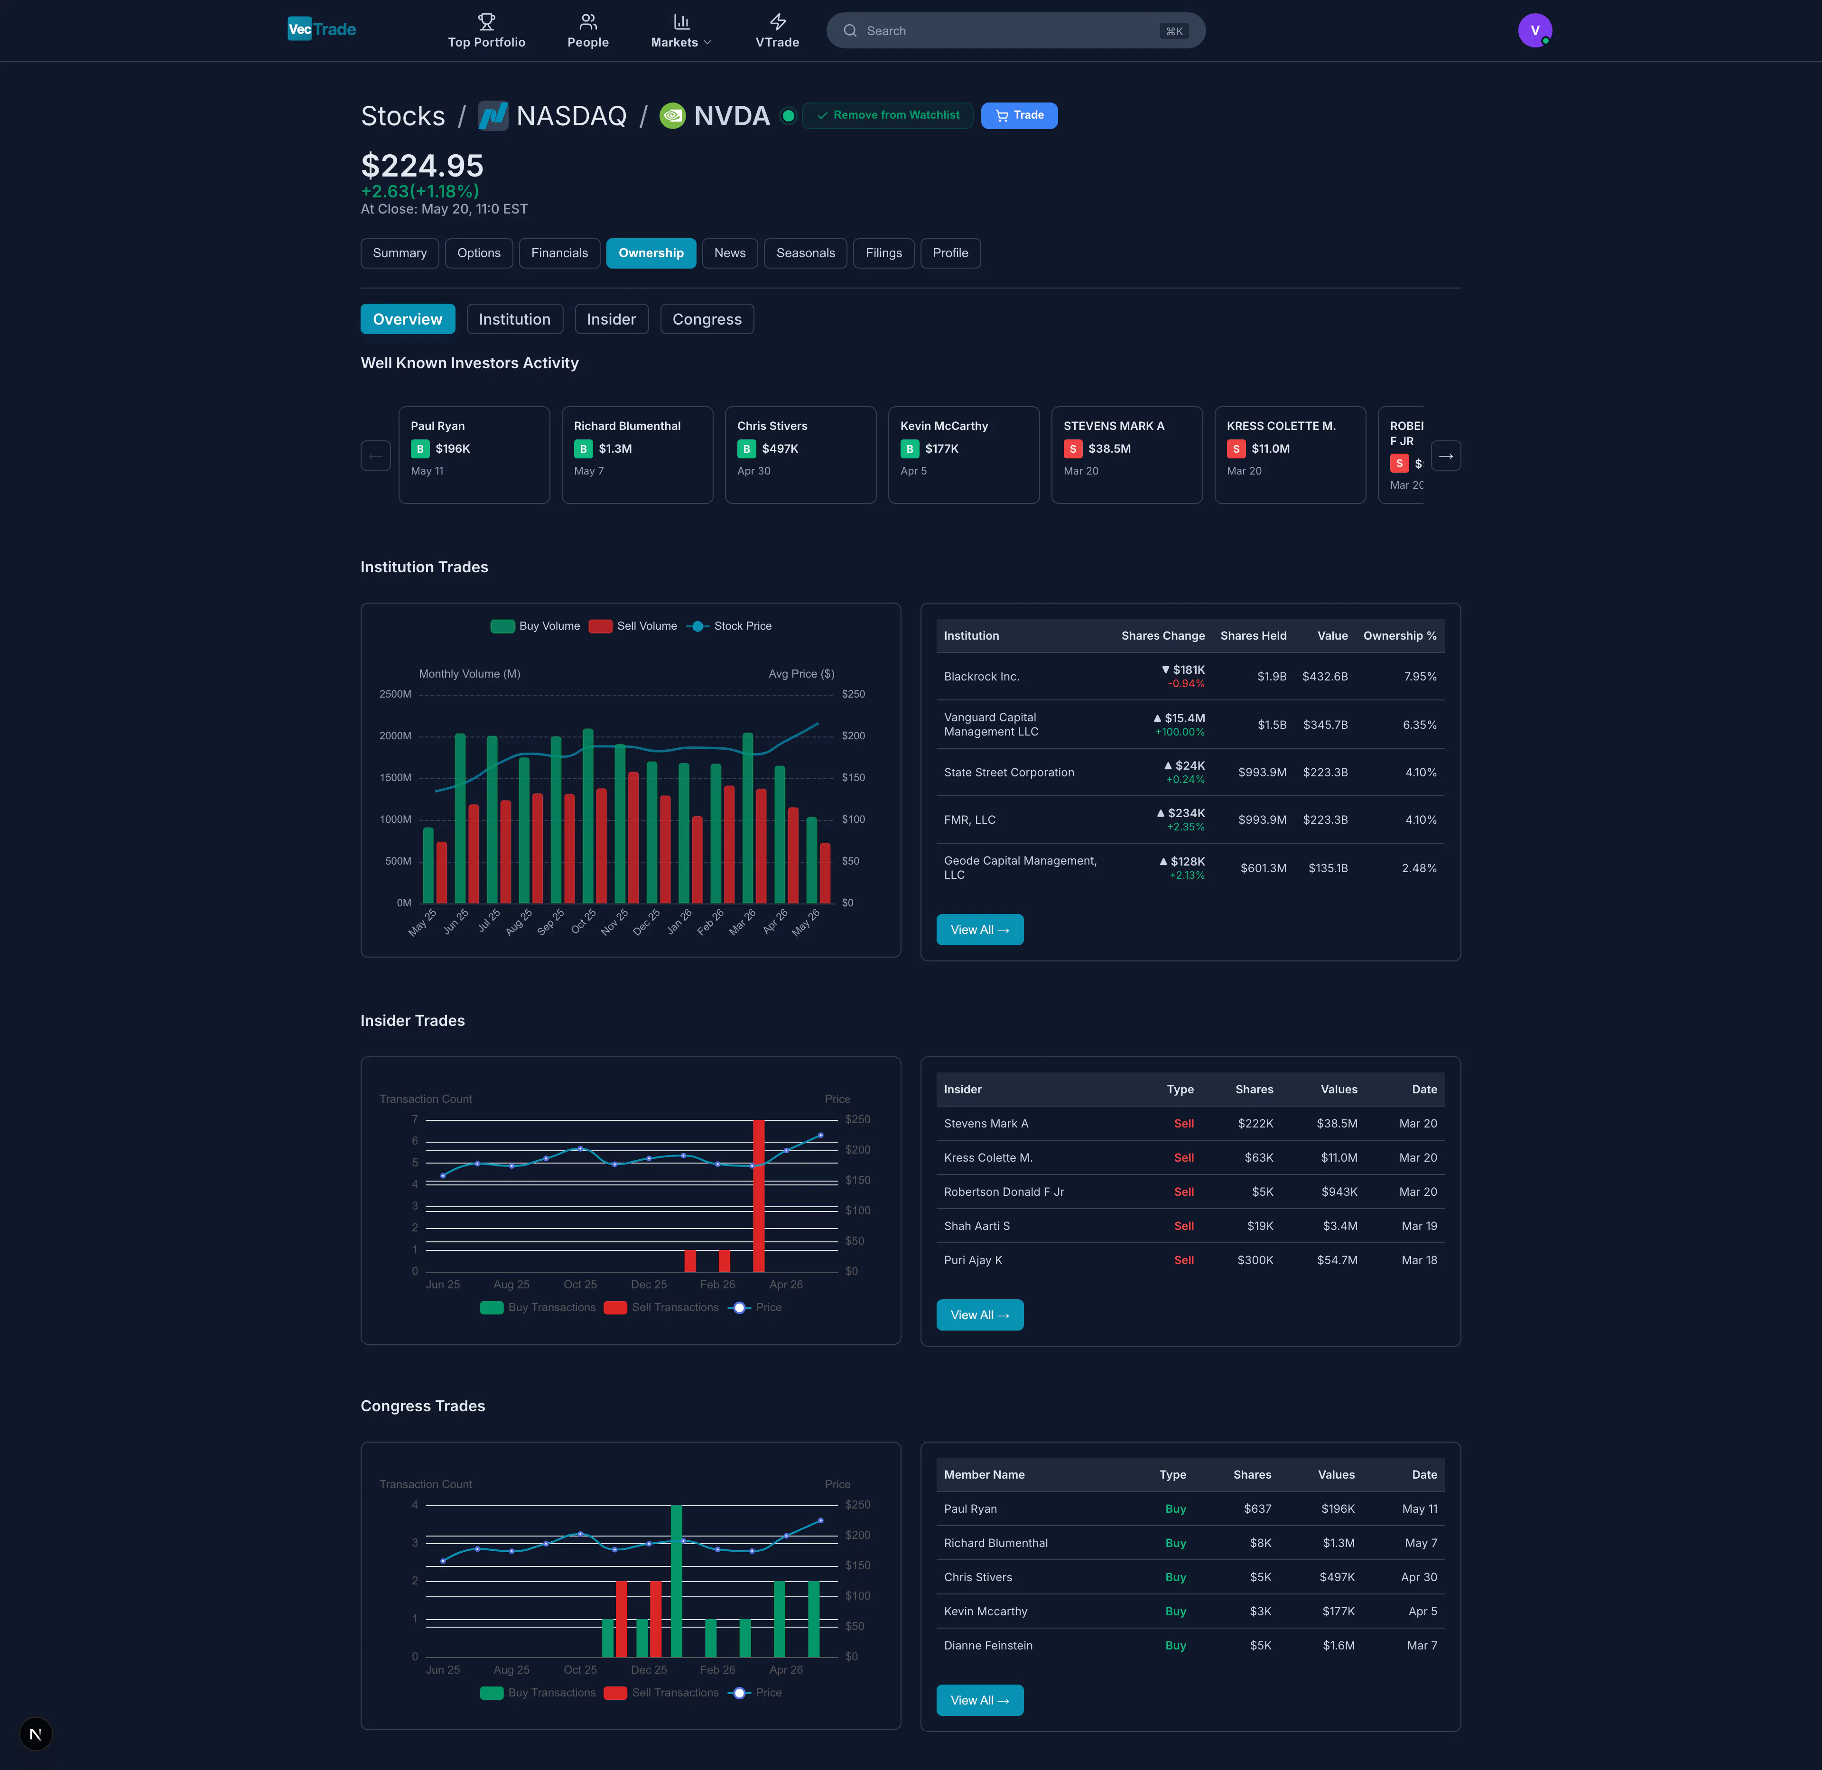Click the green market status dot
This screenshot has height=1770, width=1822.
click(x=788, y=116)
